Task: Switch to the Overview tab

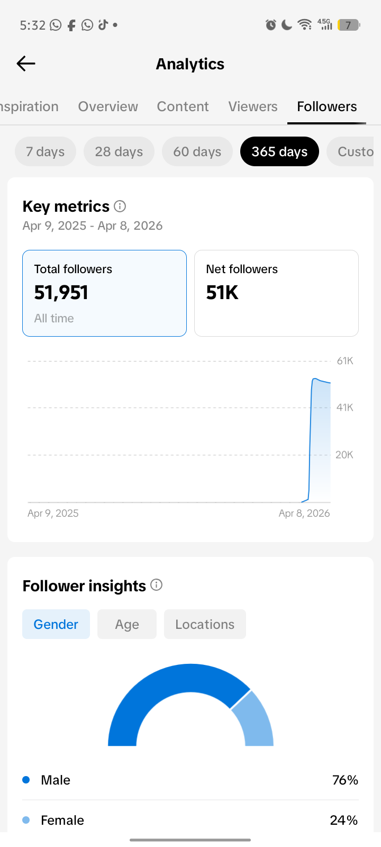Action: pyautogui.click(x=108, y=106)
